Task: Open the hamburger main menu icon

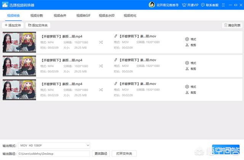Action: click(x=223, y=5)
